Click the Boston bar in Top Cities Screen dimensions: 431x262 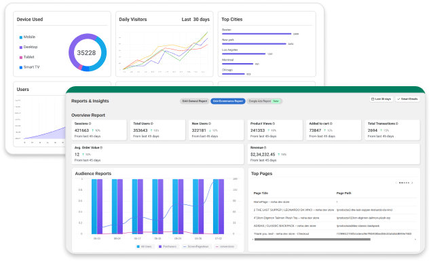point(257,34)
